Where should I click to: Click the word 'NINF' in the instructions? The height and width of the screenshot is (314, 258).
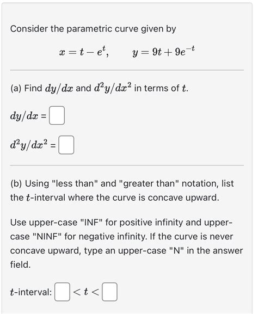pyautogui.click(x=47, y=237)
